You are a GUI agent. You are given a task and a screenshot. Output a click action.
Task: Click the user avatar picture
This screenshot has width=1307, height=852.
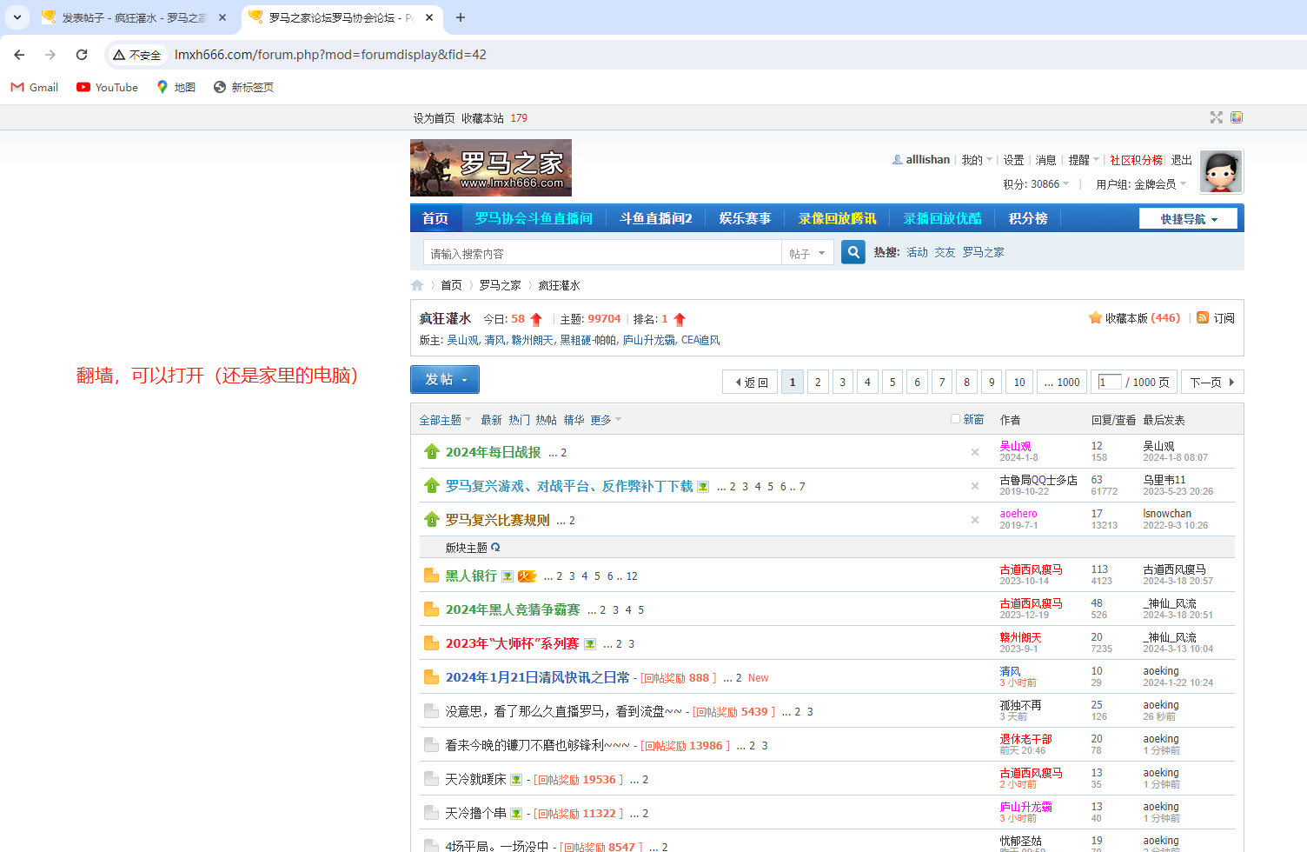[x=1220, y=171]
